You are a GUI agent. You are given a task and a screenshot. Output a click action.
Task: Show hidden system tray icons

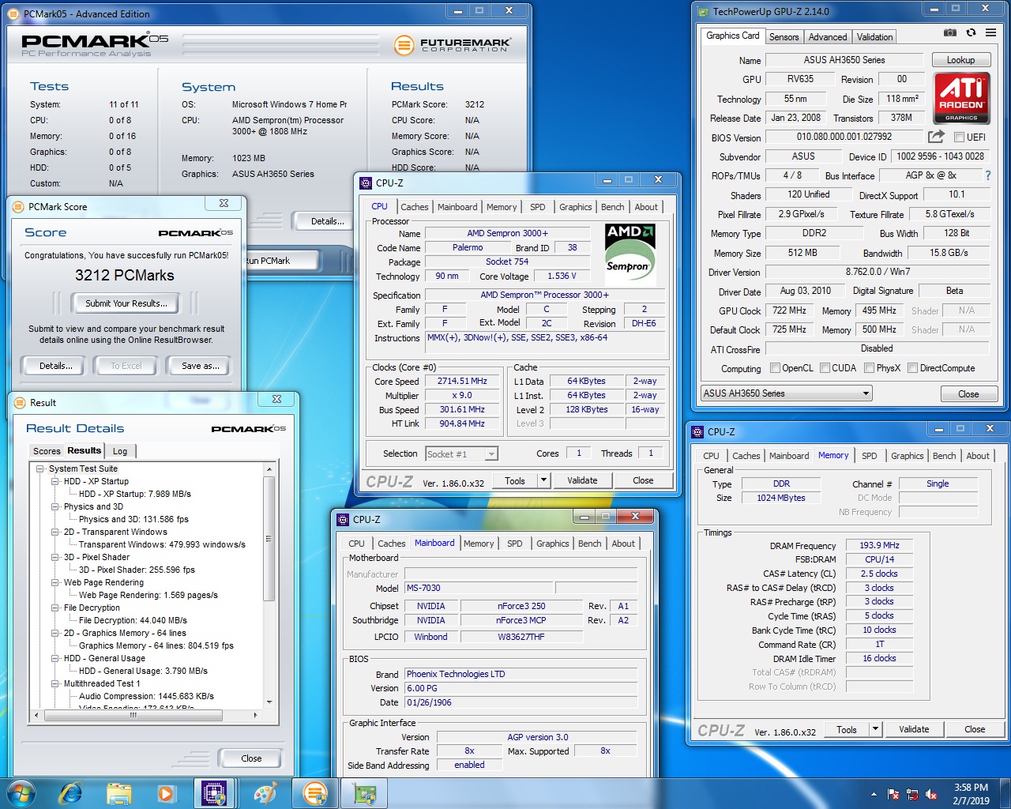pos(874,794)
